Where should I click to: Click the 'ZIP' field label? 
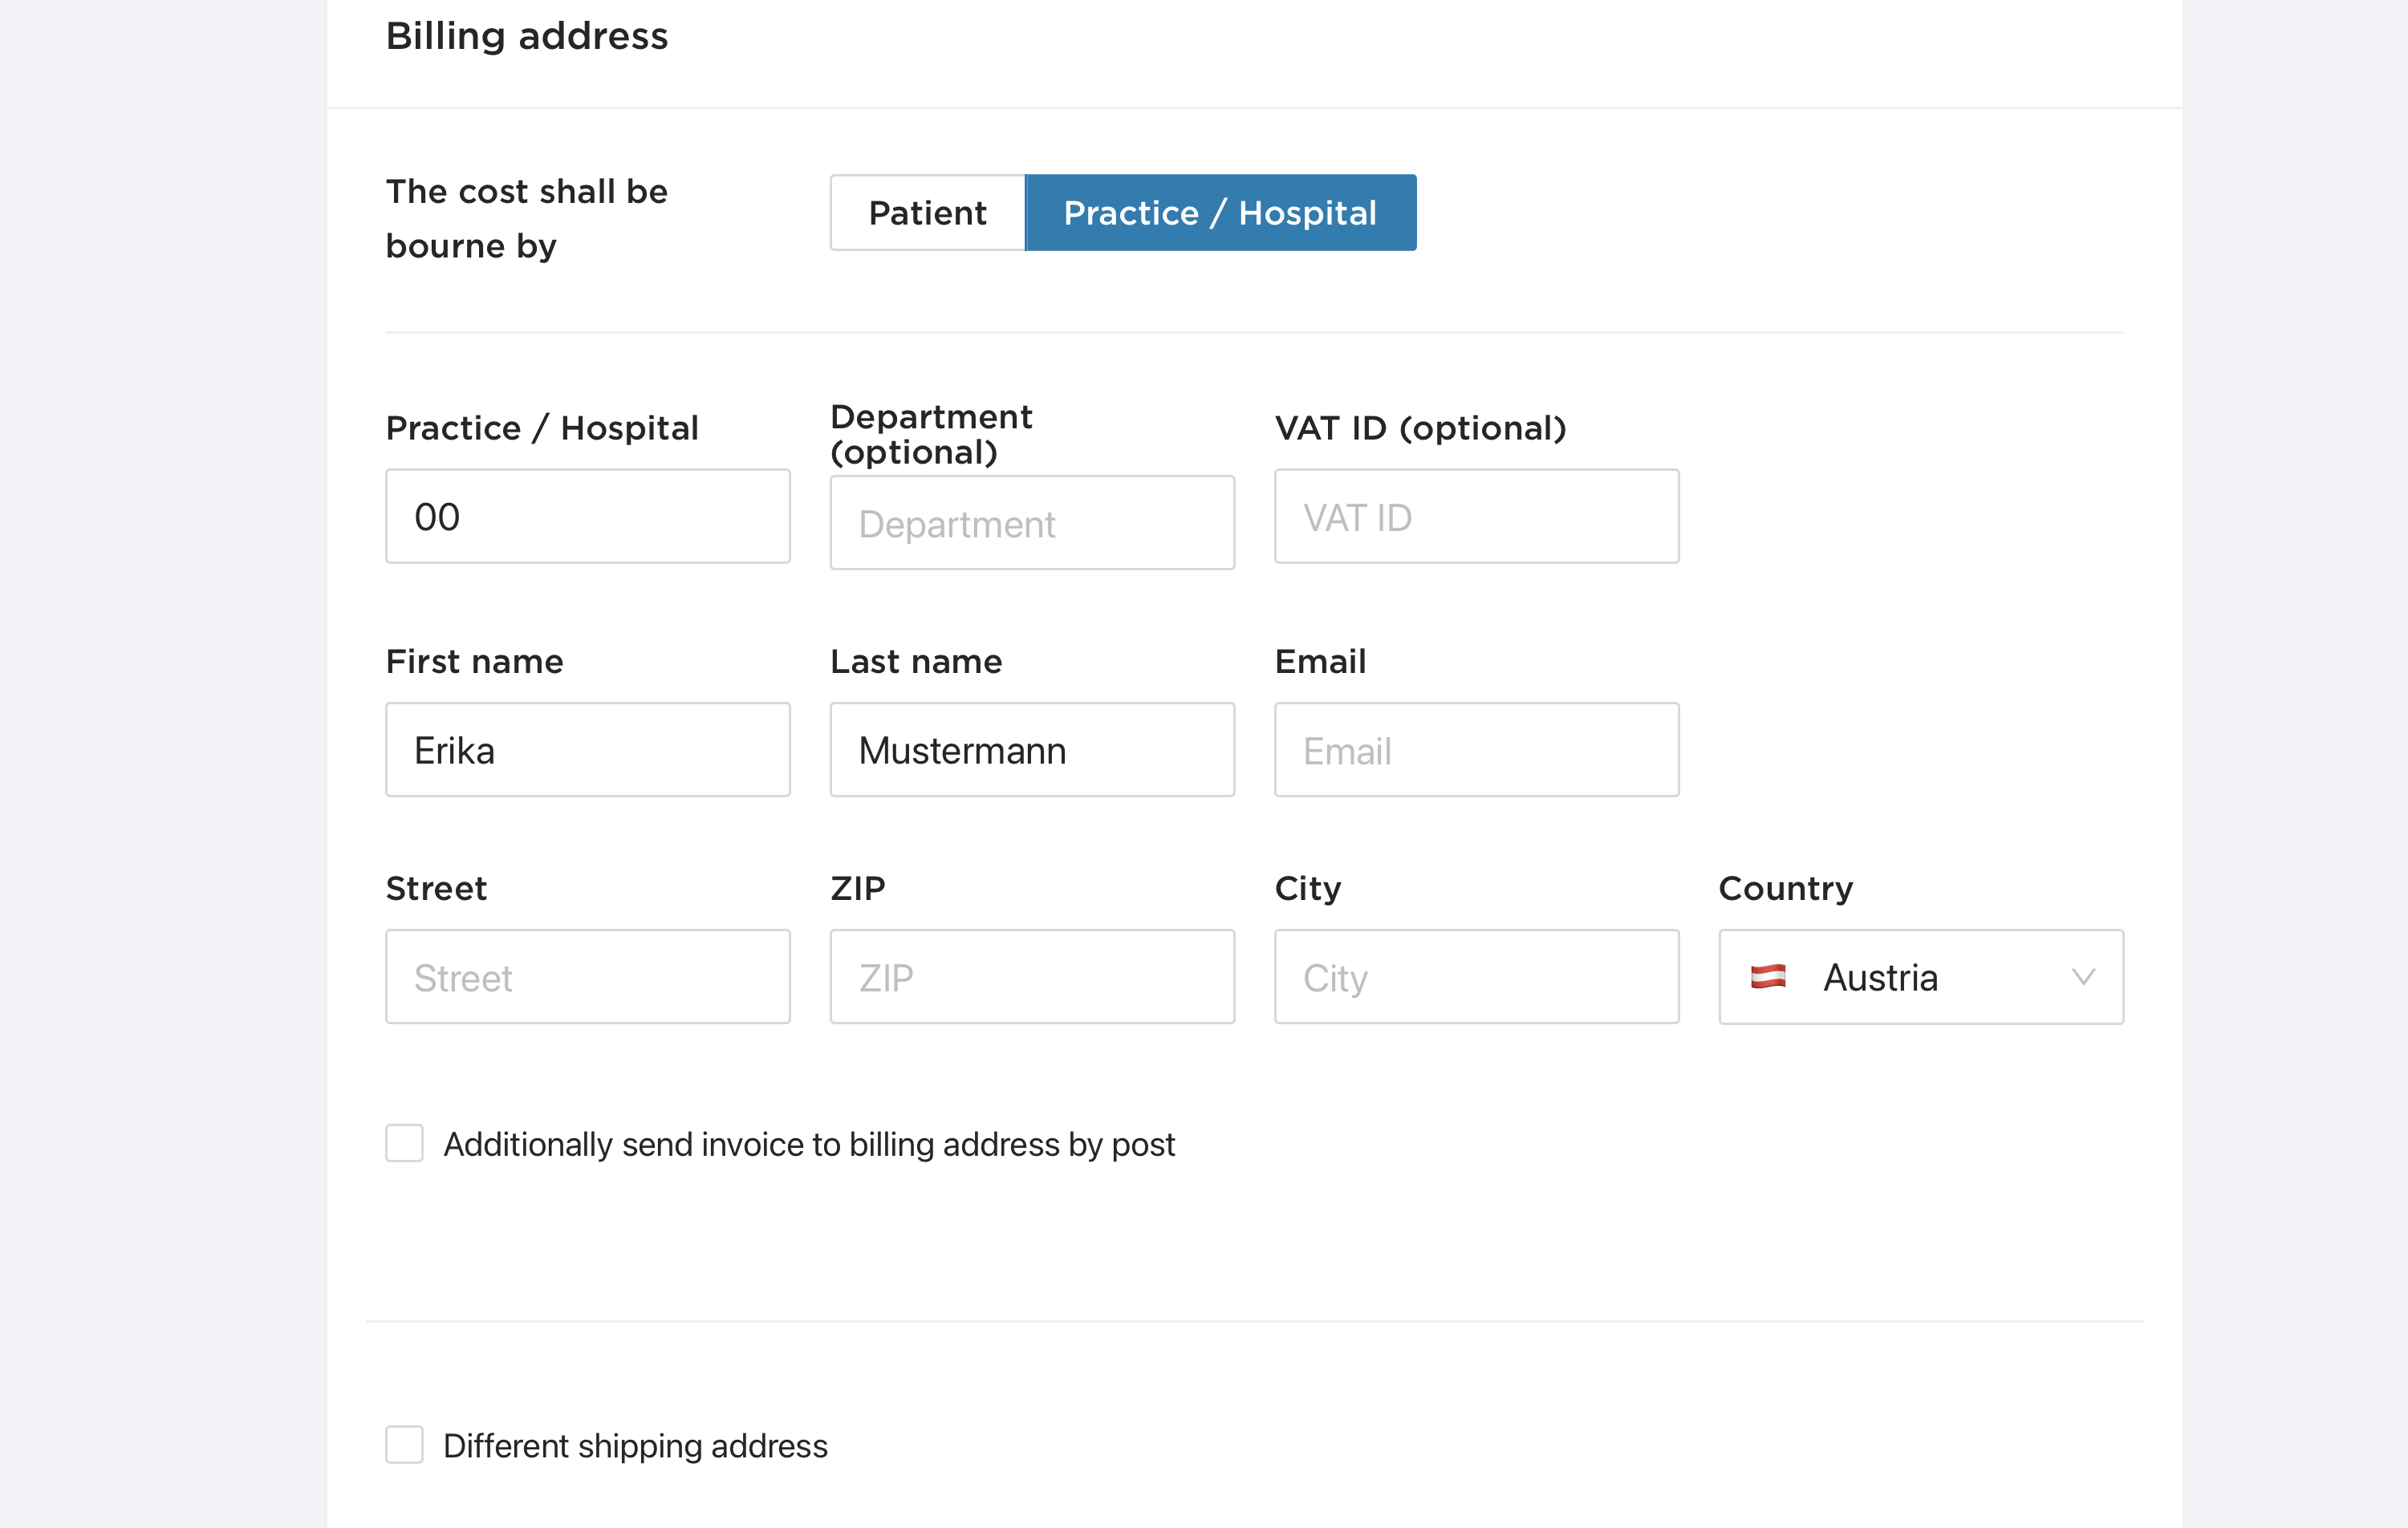pos(858,889)
